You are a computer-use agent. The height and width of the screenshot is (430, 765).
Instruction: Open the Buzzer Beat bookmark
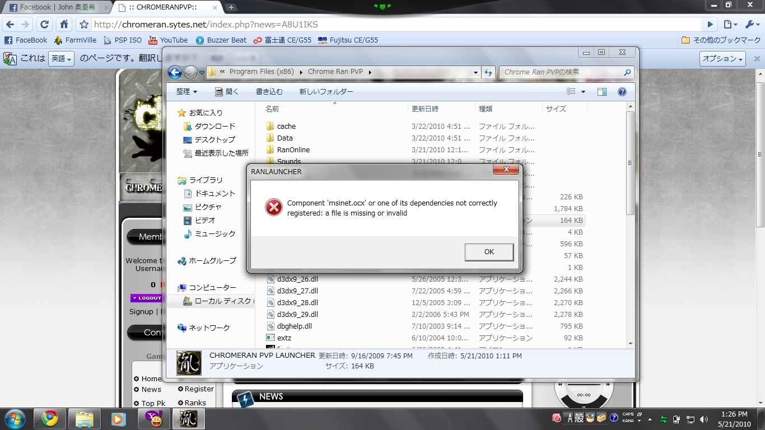pyautogui.click(x=221, y=40)
